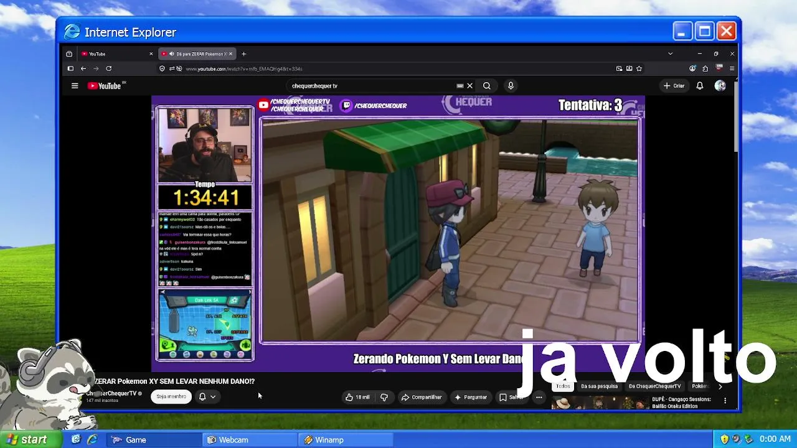Open the video more actions ellipsis

[539, 397]
